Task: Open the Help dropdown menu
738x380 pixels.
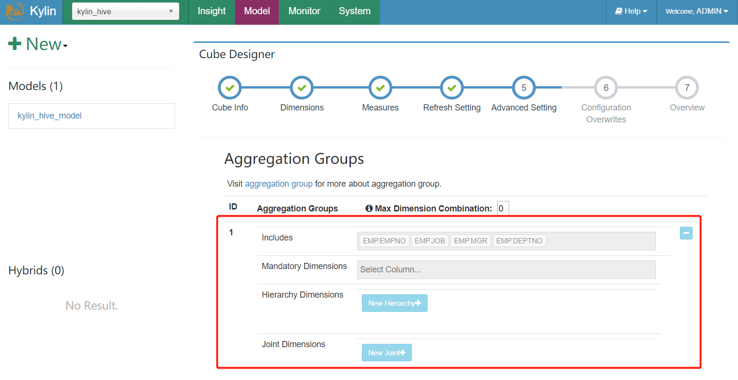Action: [631, 11]
